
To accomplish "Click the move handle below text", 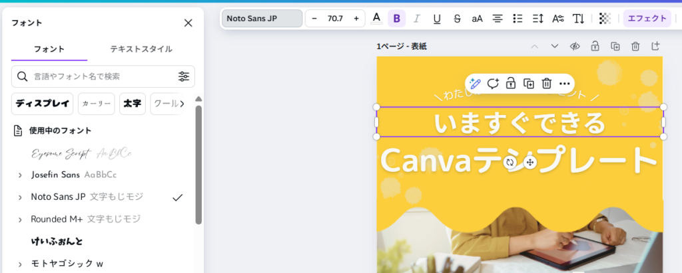I will click(x=529, y=163).
